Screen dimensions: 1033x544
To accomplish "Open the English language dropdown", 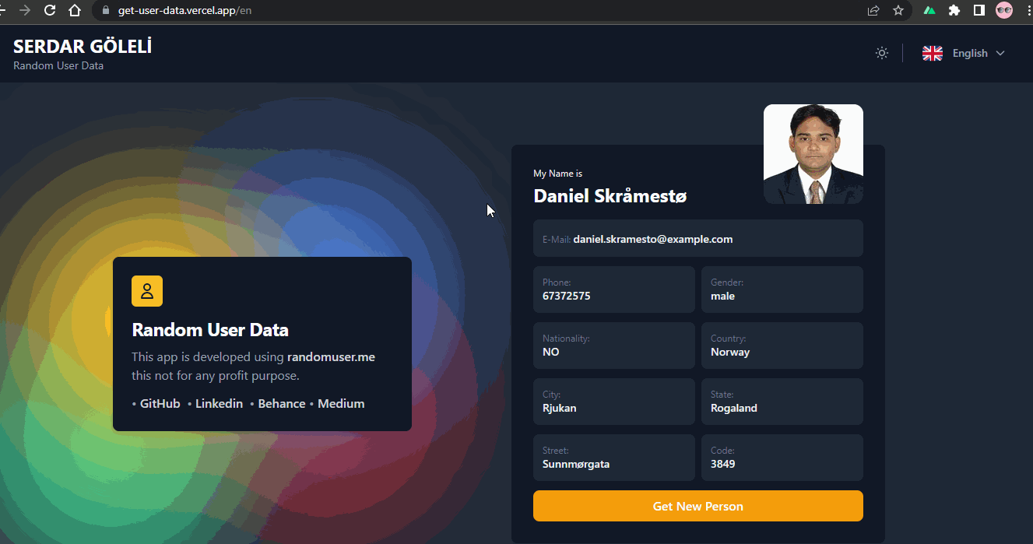I will pyautogui.click(x=964, y=53).
